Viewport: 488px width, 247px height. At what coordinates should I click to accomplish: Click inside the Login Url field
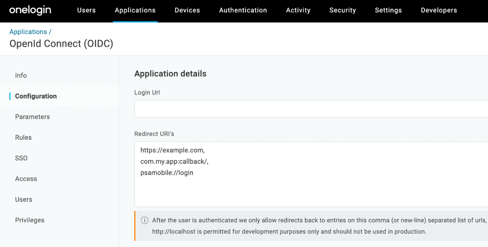[x=281, y=109]
